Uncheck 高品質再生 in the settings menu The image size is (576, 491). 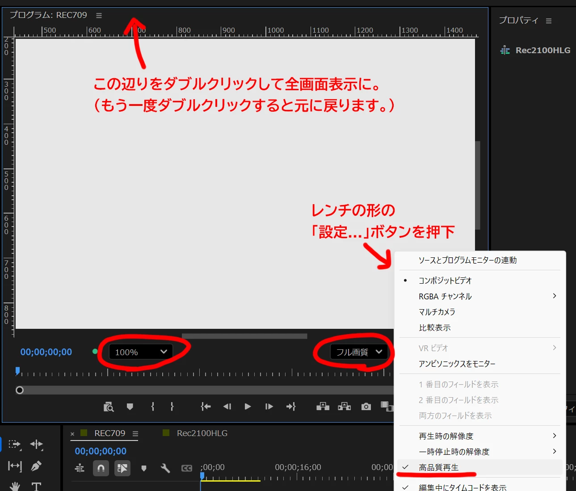coord(479,467)
